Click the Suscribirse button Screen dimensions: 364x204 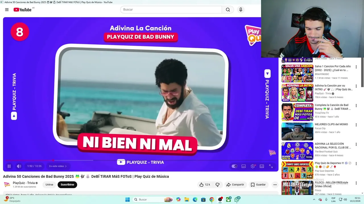pyautogui.click(x=67, y=185)
